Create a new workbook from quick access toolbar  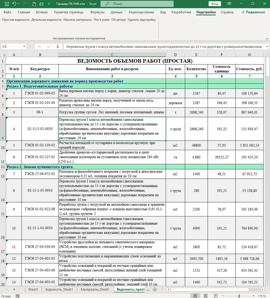(34, 4)
